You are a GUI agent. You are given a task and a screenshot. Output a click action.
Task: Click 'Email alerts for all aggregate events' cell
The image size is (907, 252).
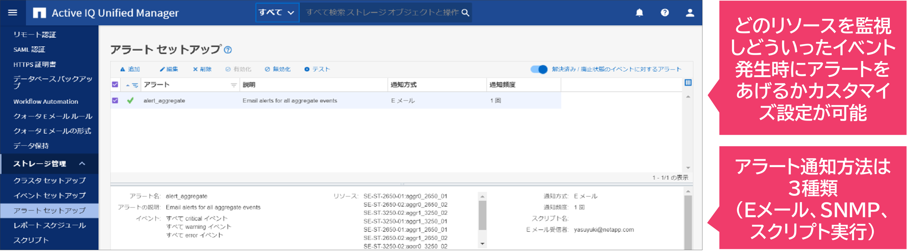290,101
